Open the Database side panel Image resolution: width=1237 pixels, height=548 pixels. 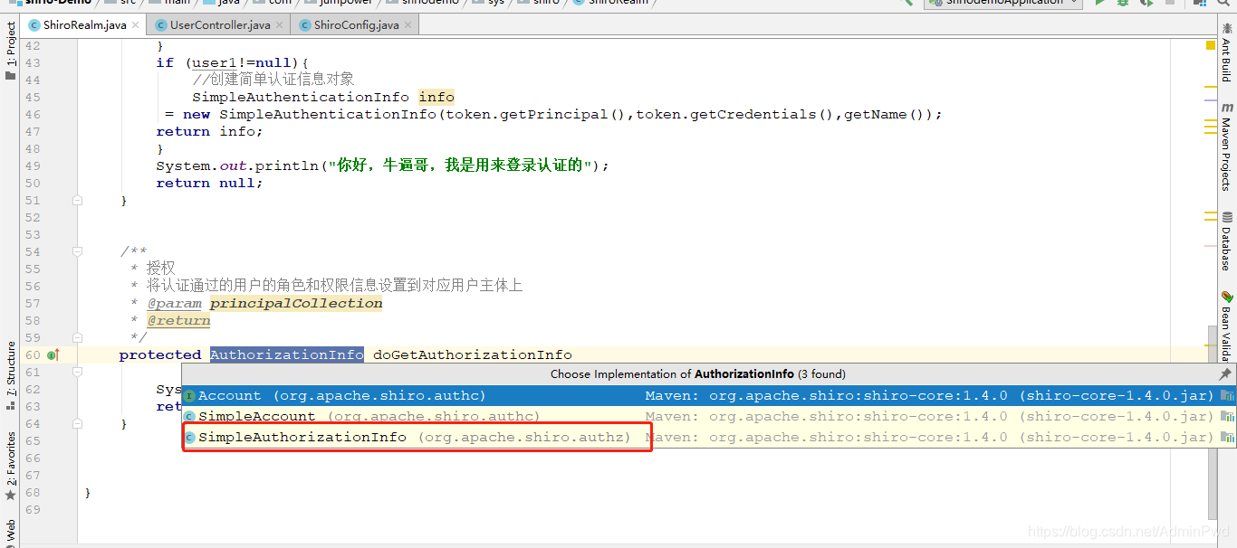1227,241
